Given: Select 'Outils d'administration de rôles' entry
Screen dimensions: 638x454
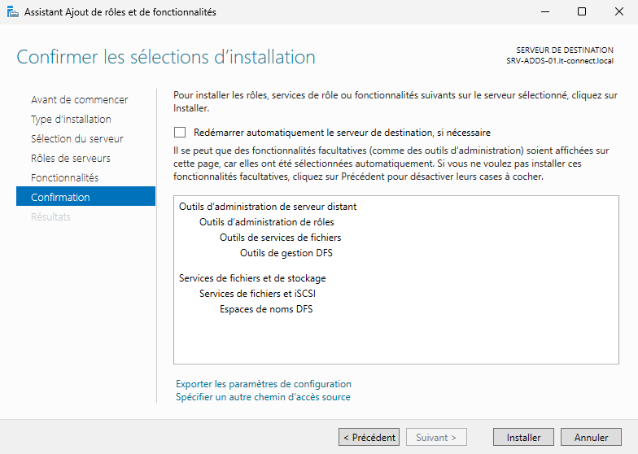Looking at the screenshot, I should point(266,222).
